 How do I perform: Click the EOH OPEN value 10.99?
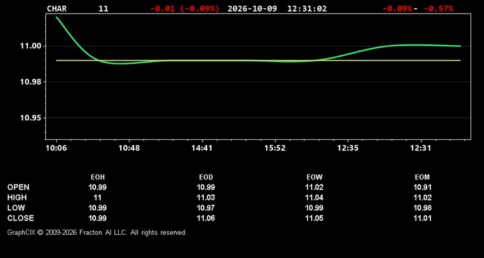point(97,187)
